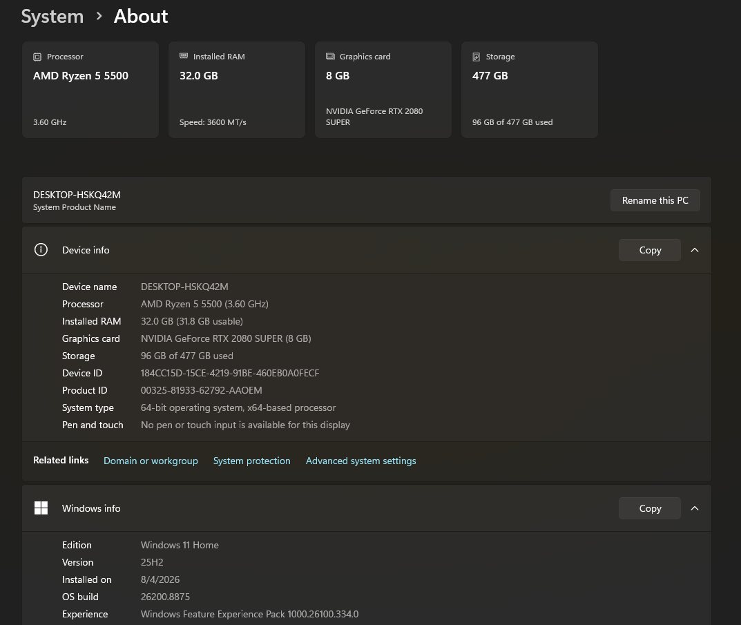Click the '32.0 GB (31.8 GB usable)' value
The image size is (741, 625).
pyautogui.click(x=192, y=322)
